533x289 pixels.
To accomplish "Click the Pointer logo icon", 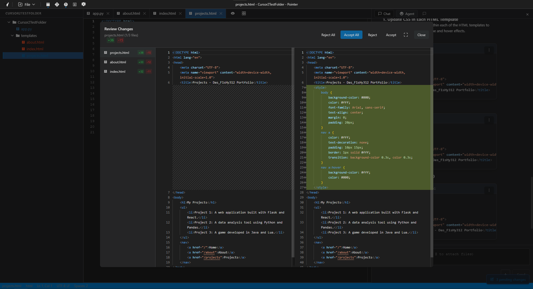I will click(x=7, y=4).
